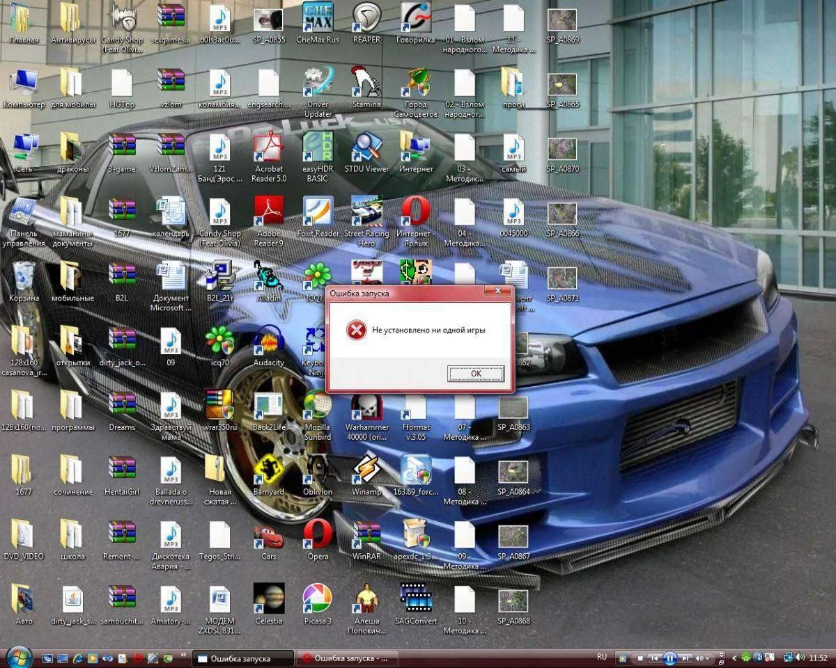836x668 pixels.
Task: Select the Picasa 3 desktop icon
Action: coord(318,605)
